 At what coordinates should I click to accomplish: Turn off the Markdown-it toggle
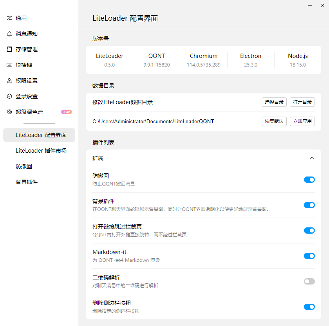pos(309,256)
